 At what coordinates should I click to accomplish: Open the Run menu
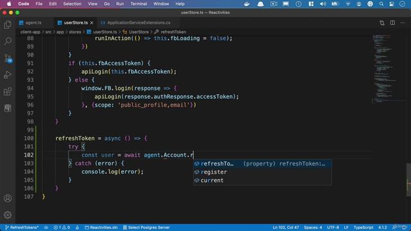[x=120, y=4]
